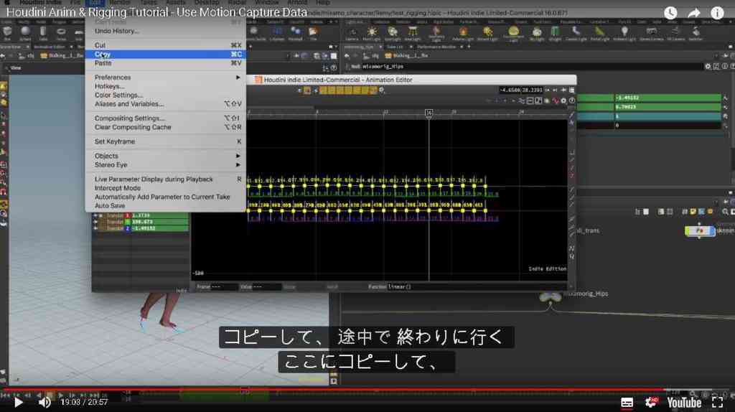Viewport: 735px width, 412px height.
Task: Switch to the Take List tab
Action: point(395,47)
